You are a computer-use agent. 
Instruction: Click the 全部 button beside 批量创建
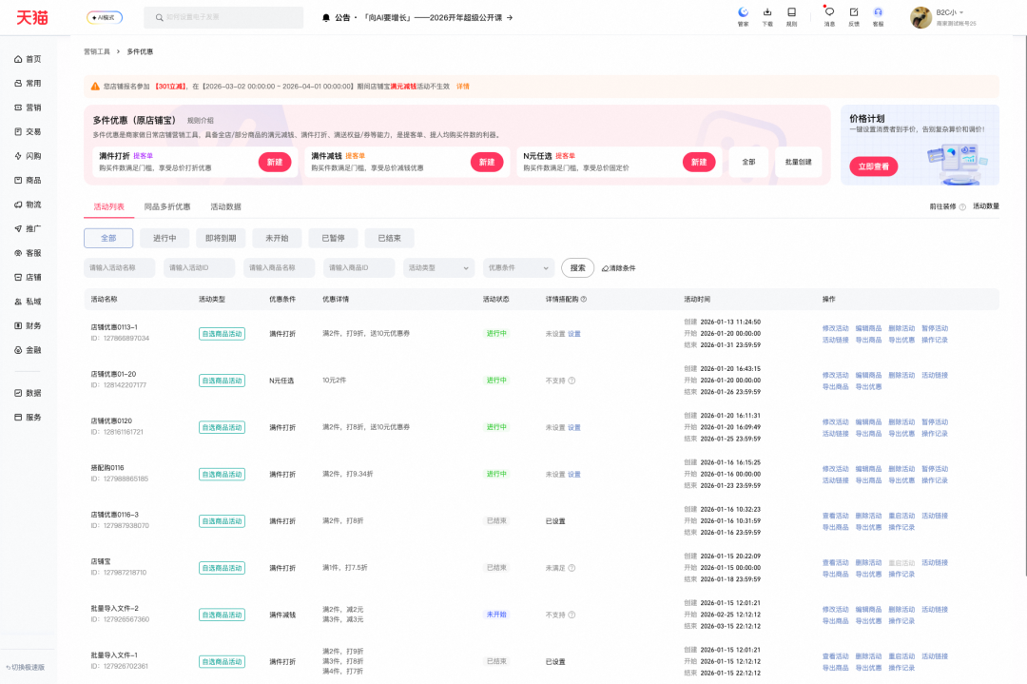click(748, 162)
